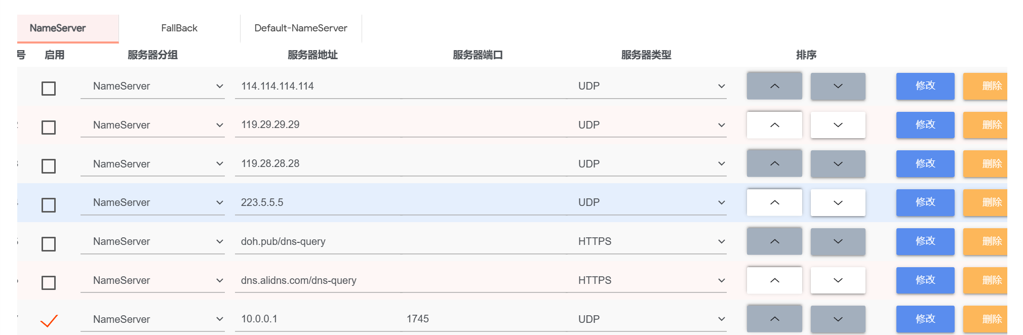Move the 10.0.0.1 server up
Screen dimensions: 1023x335
click(774, 319)
